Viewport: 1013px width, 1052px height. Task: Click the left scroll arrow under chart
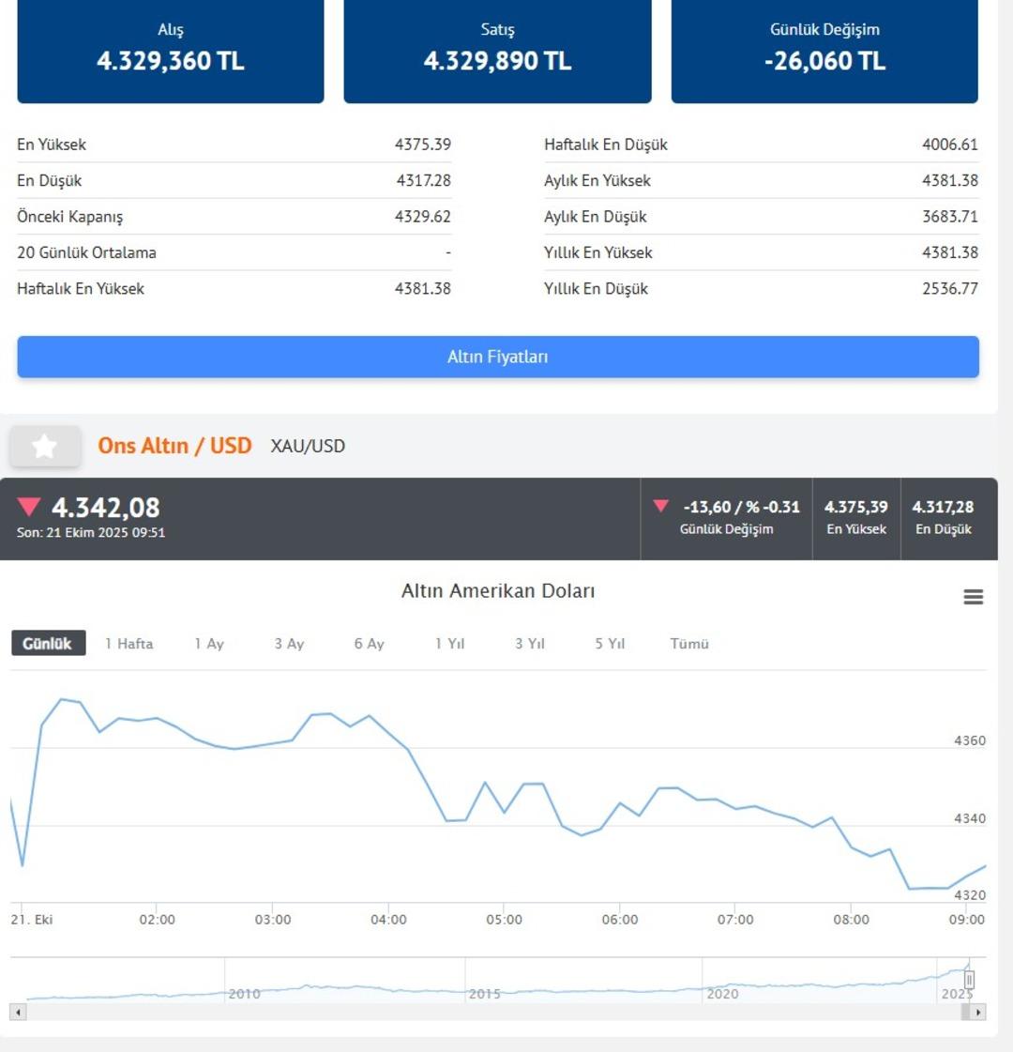point(18,1013)
